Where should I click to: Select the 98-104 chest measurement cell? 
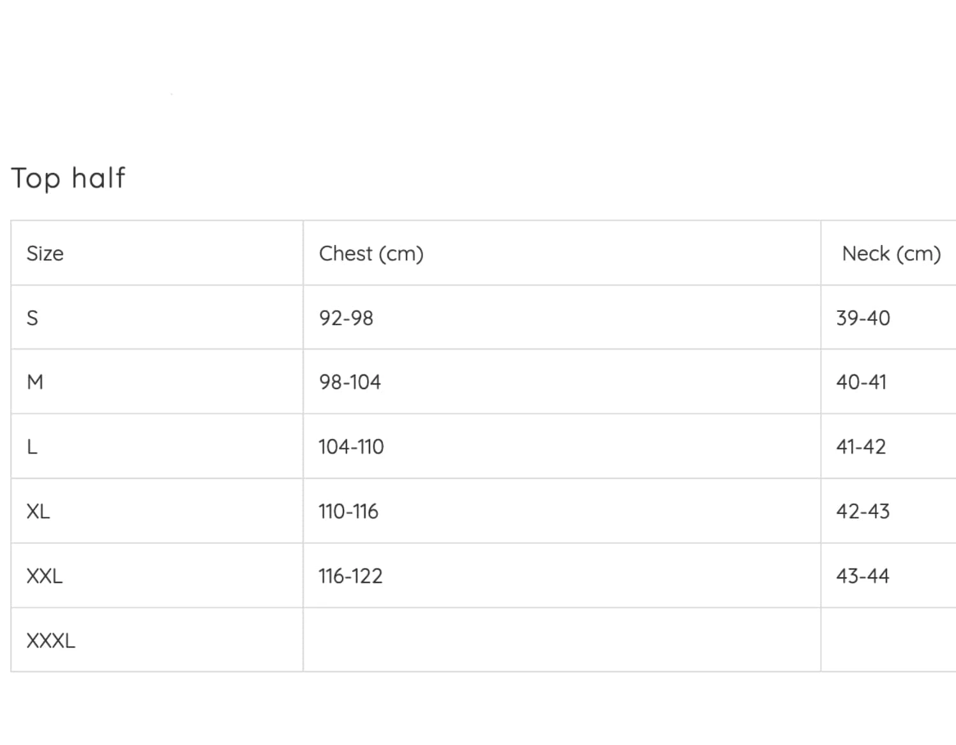350,382
